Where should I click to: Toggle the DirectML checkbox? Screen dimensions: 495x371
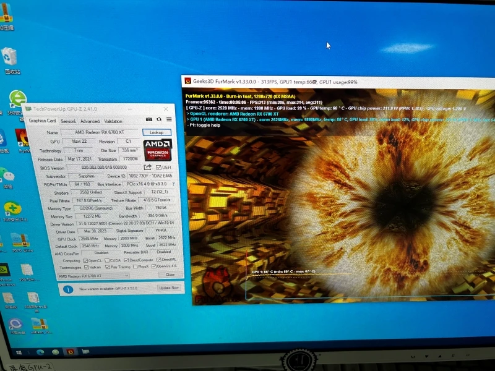159,260
